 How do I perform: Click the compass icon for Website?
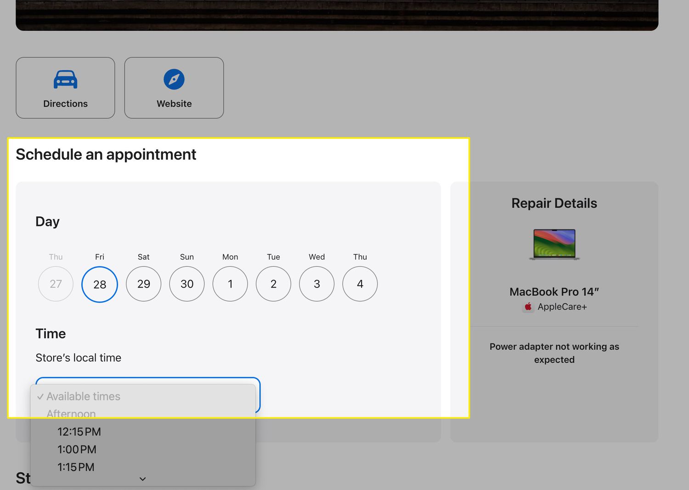coord(174,79)
